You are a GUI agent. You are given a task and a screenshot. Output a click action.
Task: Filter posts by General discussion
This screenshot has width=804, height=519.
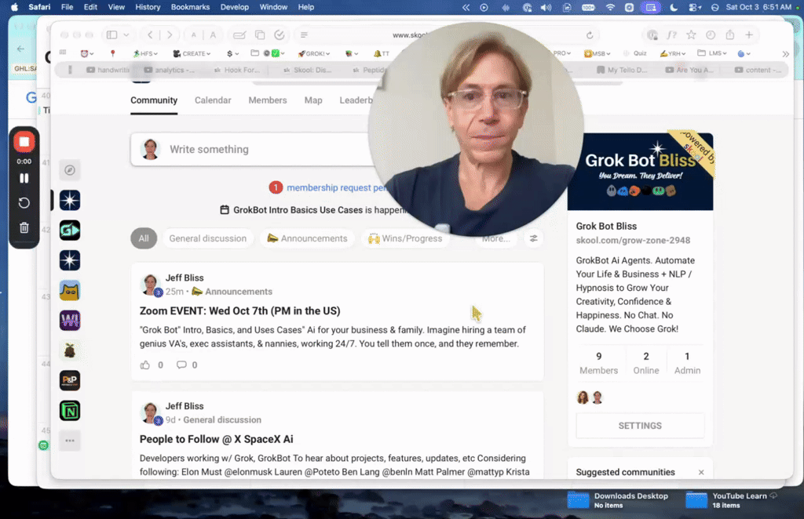coord(207,238)
